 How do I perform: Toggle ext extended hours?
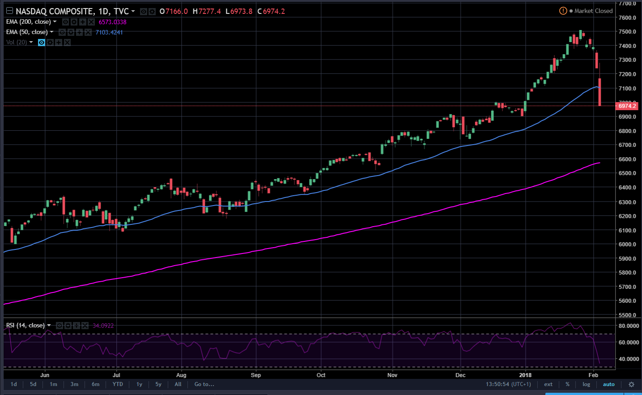point(548,384)
